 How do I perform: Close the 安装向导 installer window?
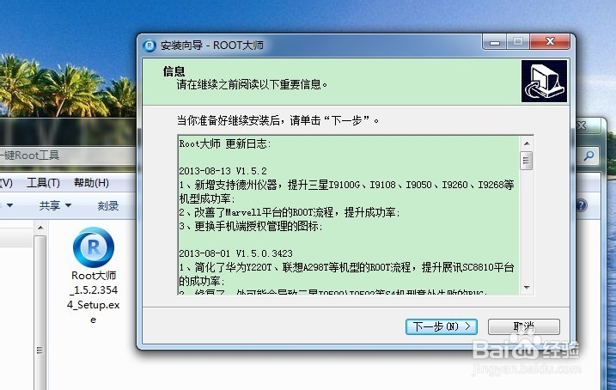click(x=550, y=42)
